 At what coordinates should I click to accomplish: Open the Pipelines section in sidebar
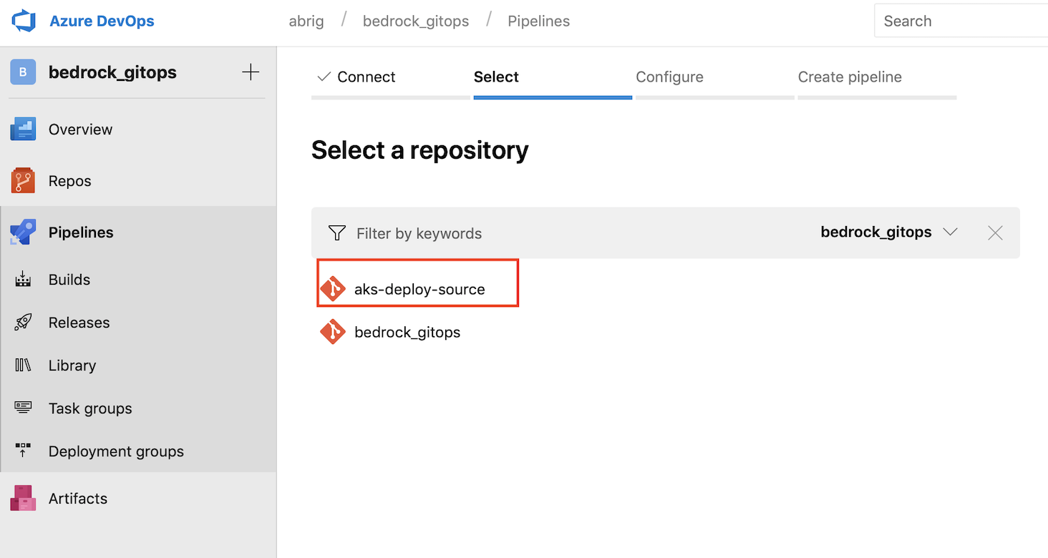81,232
